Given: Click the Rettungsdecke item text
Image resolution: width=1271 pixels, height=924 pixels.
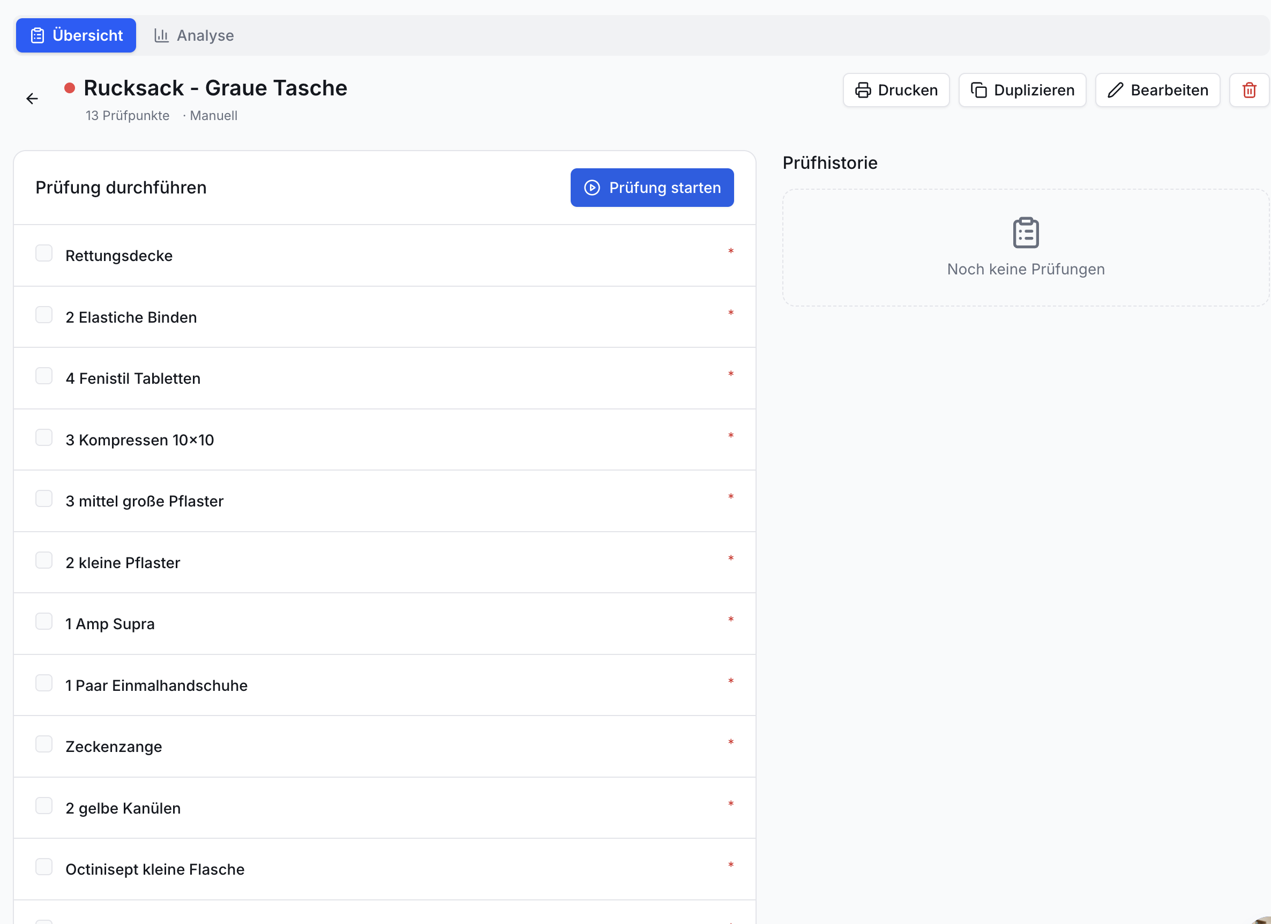Looking at the screenshot, I should (x=119, y=256).
